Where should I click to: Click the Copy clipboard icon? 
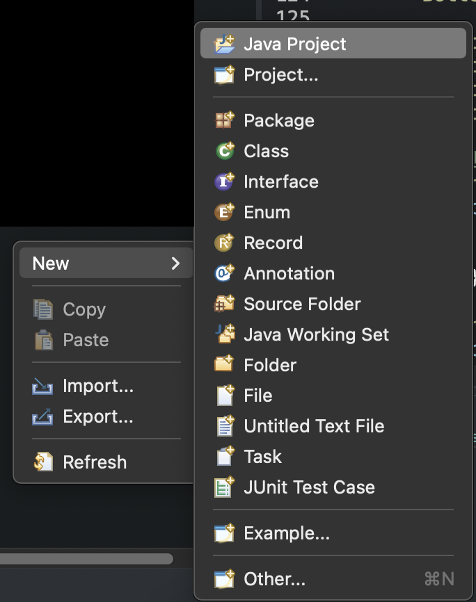[42, 309]
